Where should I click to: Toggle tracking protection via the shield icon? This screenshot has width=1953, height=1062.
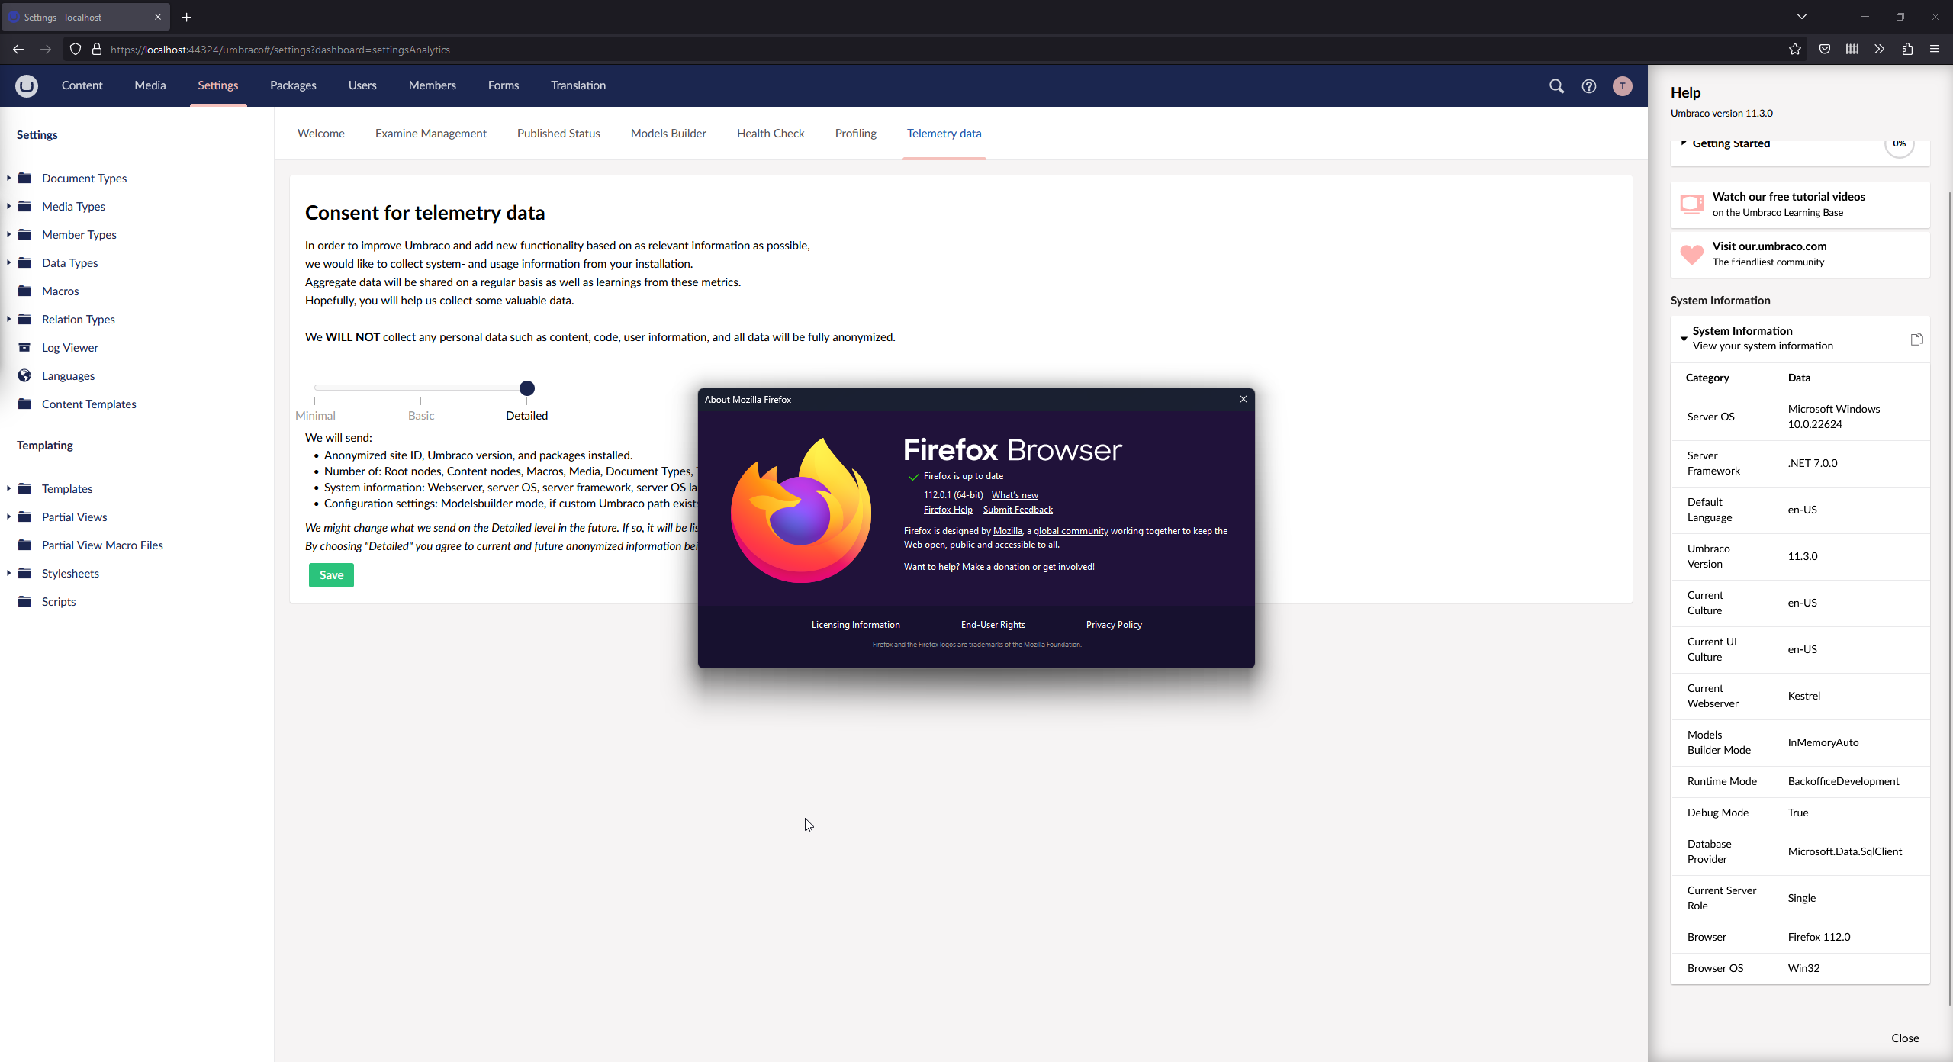tap(74, 49)
